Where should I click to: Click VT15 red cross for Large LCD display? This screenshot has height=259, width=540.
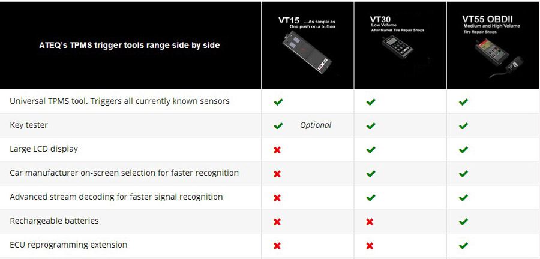coord(277,150)
